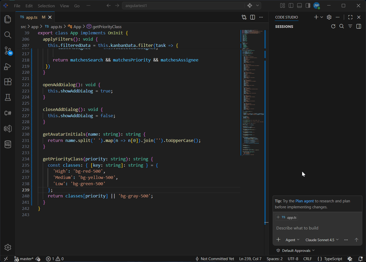
Task: Open the chevron next to title bar Copilot icon
Action: point(258,5)
